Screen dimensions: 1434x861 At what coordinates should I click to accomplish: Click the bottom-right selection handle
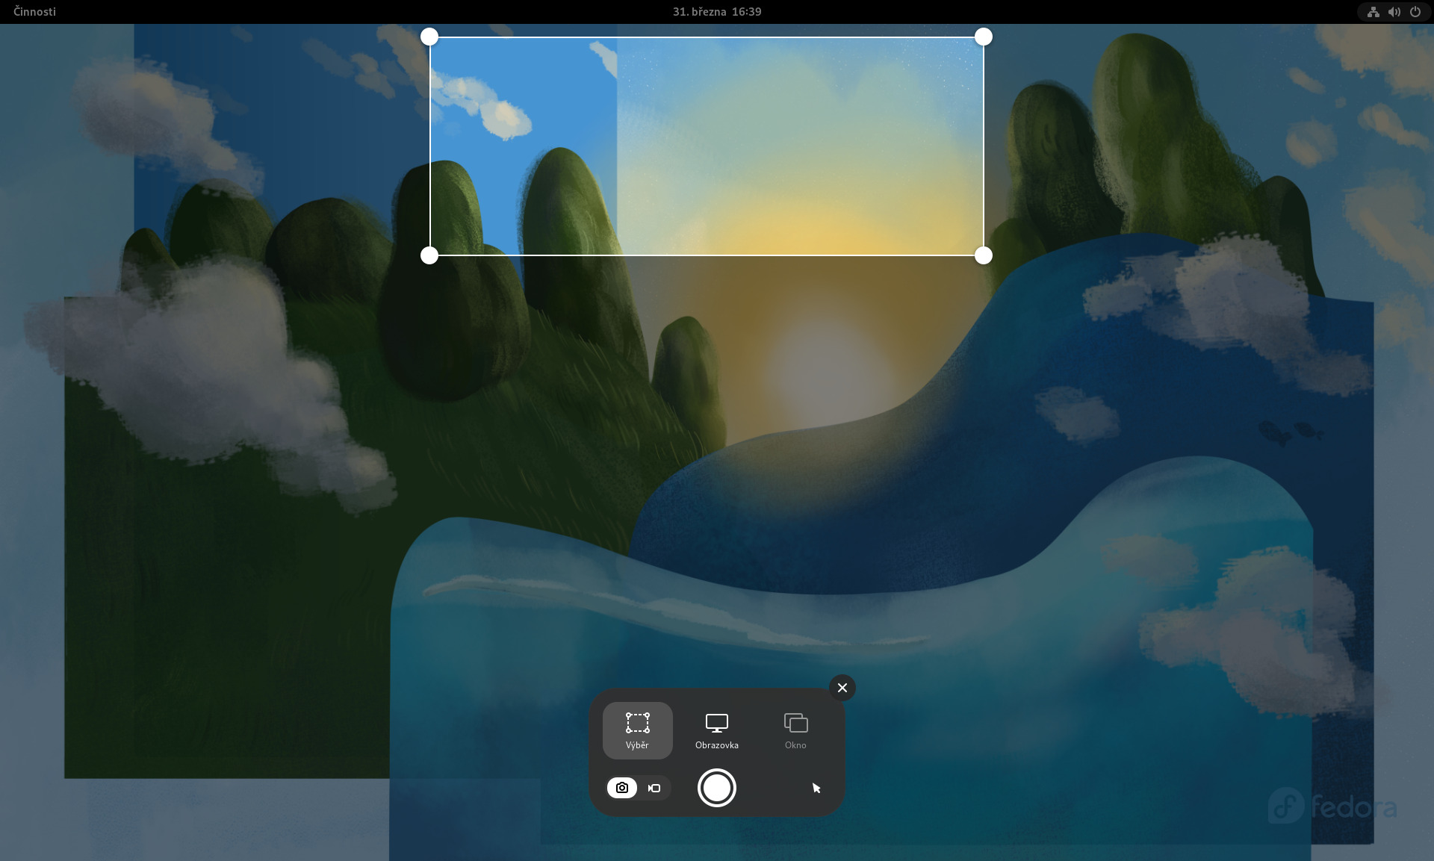click(984, 255)
